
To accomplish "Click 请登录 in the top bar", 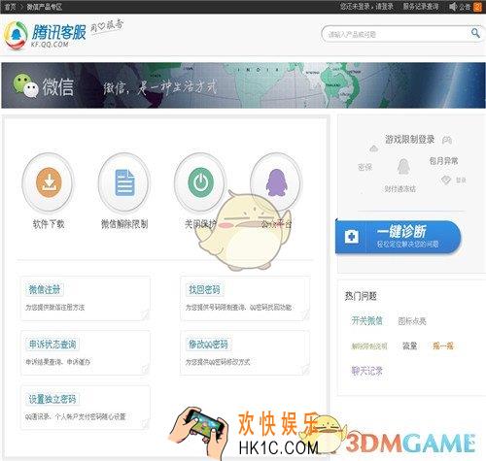I will point(384,7).
